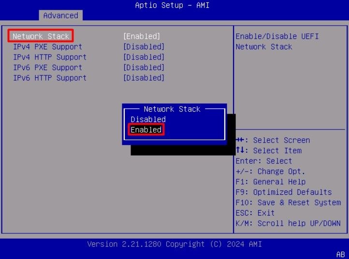Click the Network Stack popup title
Viewport: 349px width, 259px height.
[x=172, y=109]
